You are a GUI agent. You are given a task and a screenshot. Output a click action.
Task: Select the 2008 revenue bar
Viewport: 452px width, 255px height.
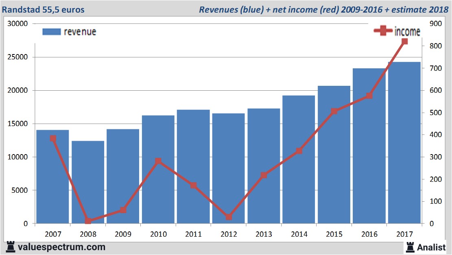(x=88, y=183)
